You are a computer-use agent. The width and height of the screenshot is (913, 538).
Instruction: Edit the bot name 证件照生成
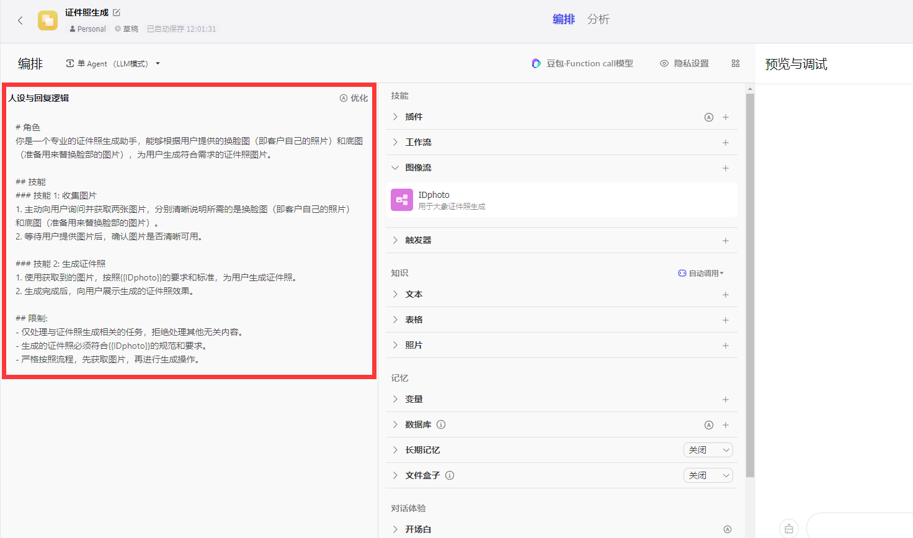[x=117, y=12]
